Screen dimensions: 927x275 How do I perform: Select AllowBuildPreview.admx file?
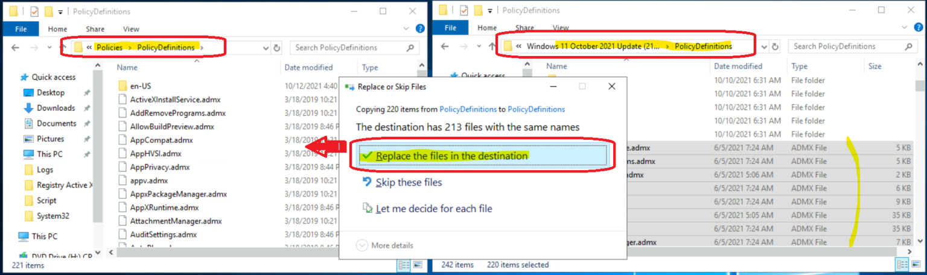tap(172, 127)
